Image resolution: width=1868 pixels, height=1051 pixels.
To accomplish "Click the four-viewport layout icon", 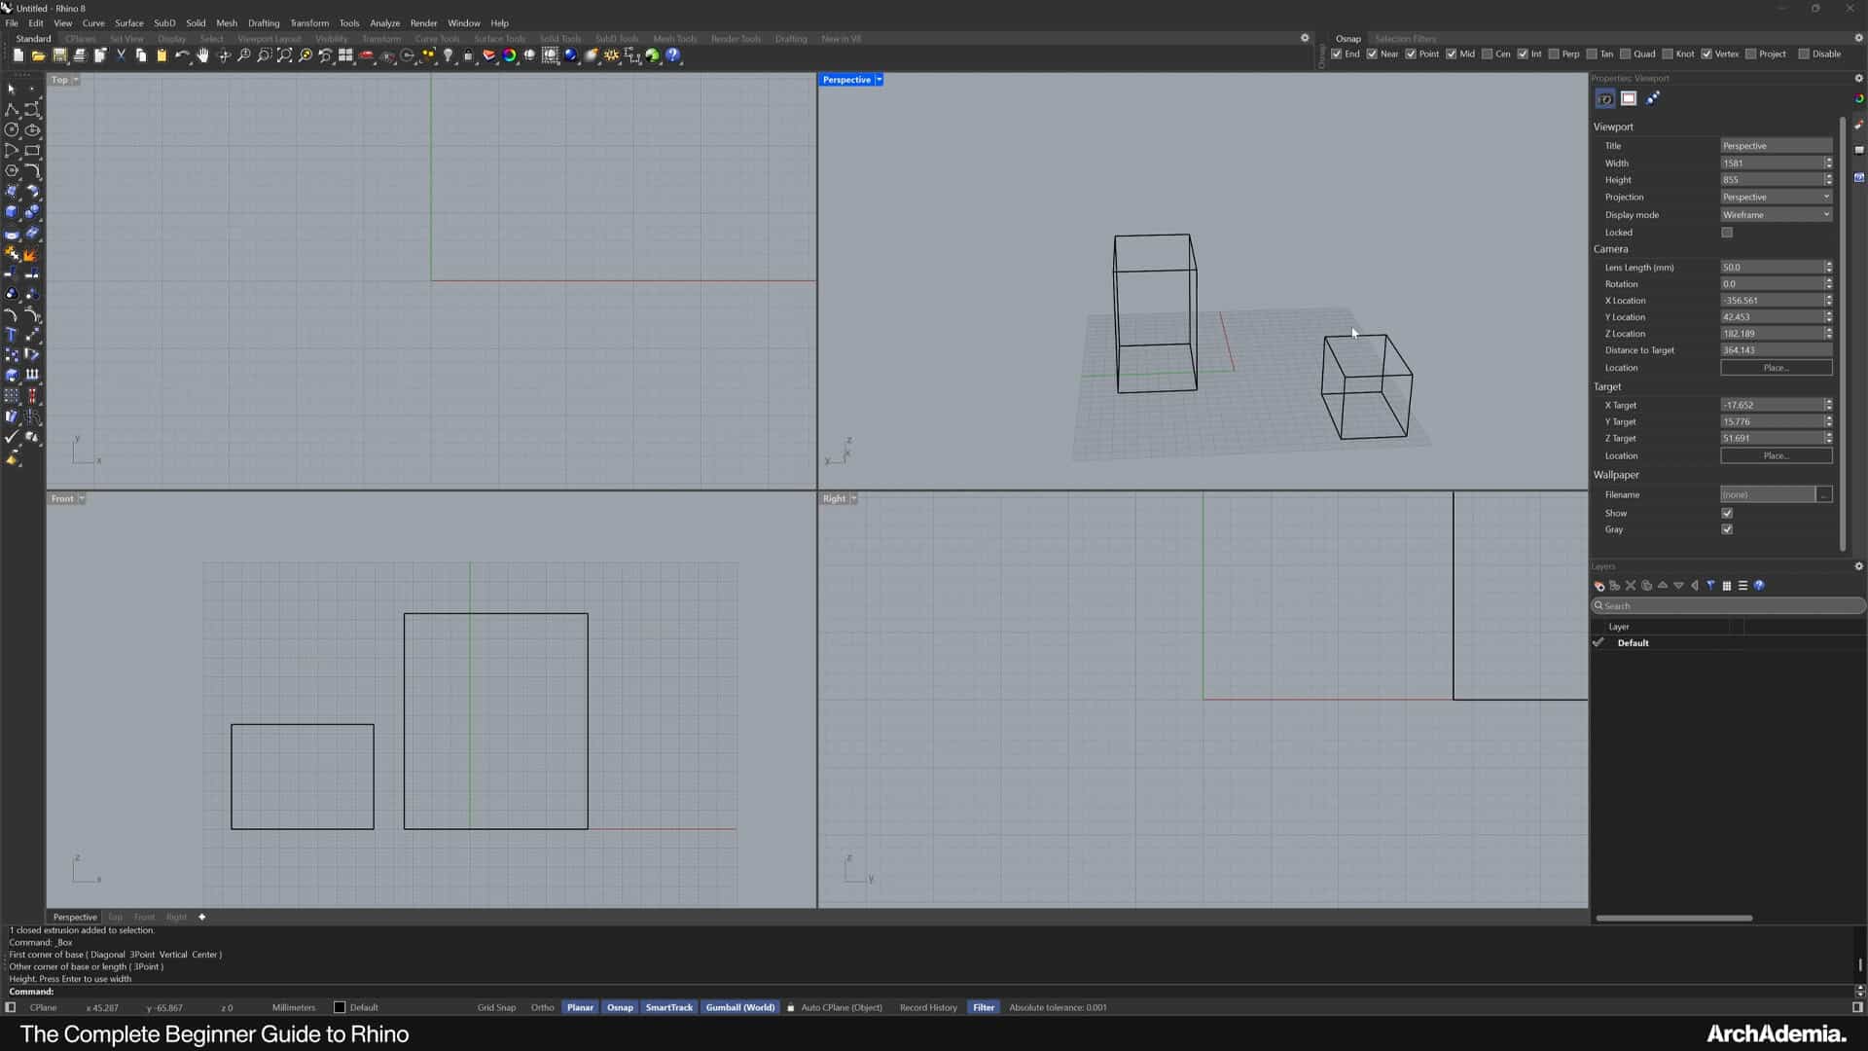I will coord(345,55).
